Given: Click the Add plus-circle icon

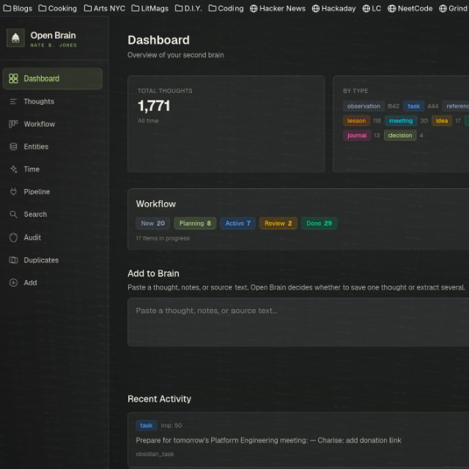Looking at the screenshot, I should (x=13, y=283).
